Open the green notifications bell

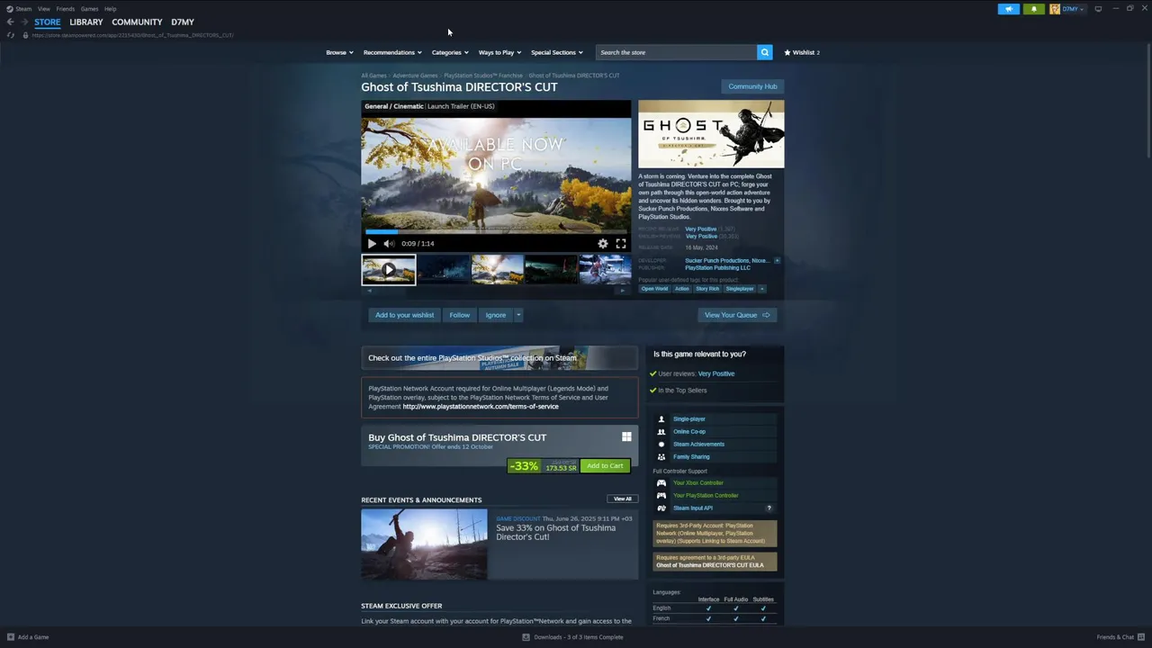tap(1033, 9)
